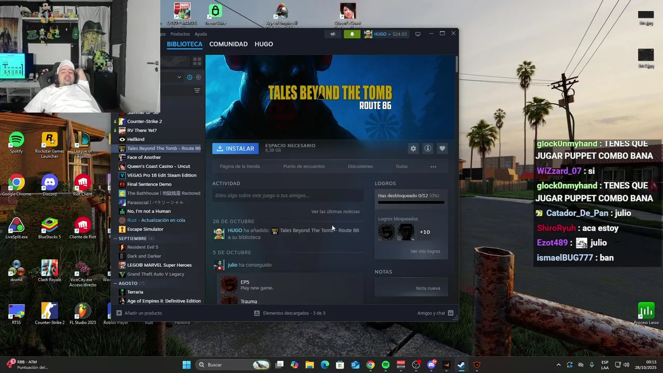Click EP5 achievement thumbnail
This screenshot has width=663, height=373.
pos(229,284)
